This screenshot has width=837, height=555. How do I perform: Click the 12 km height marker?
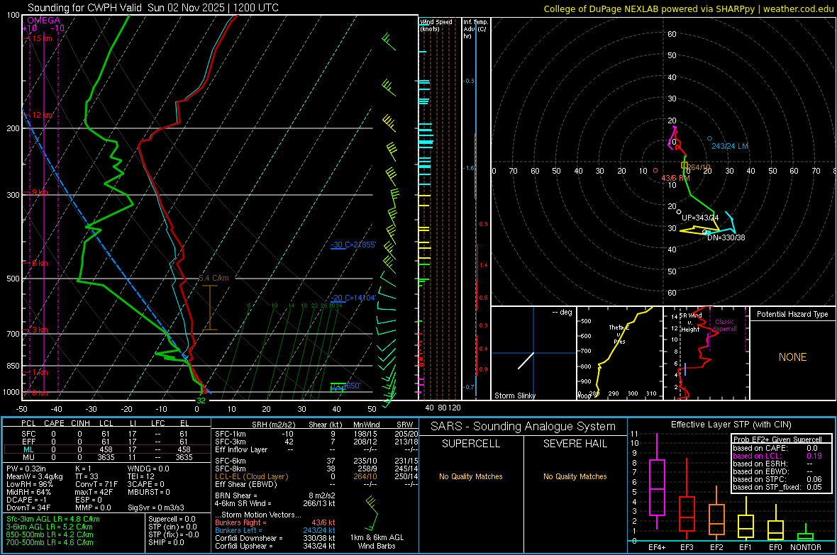pos(40,115)
